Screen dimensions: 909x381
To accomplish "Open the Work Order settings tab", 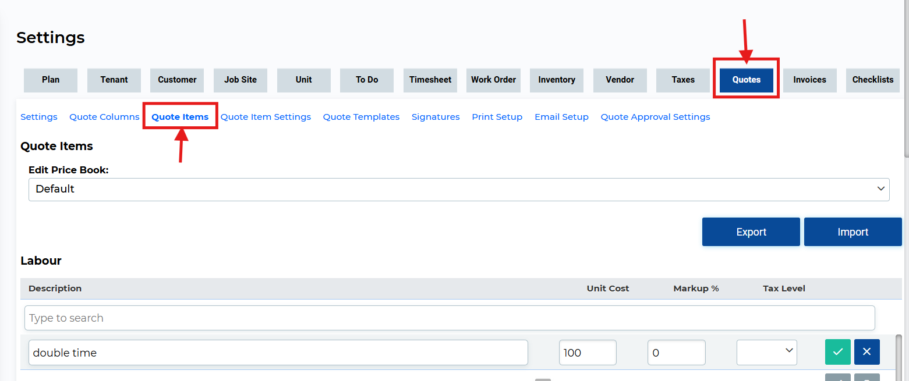I will tap(493, 80).
